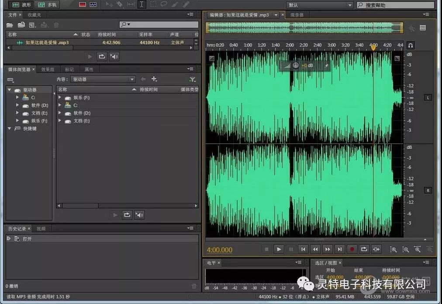Click the transport play button
This screenshot has height=304, width=442.
coord(279,249)
